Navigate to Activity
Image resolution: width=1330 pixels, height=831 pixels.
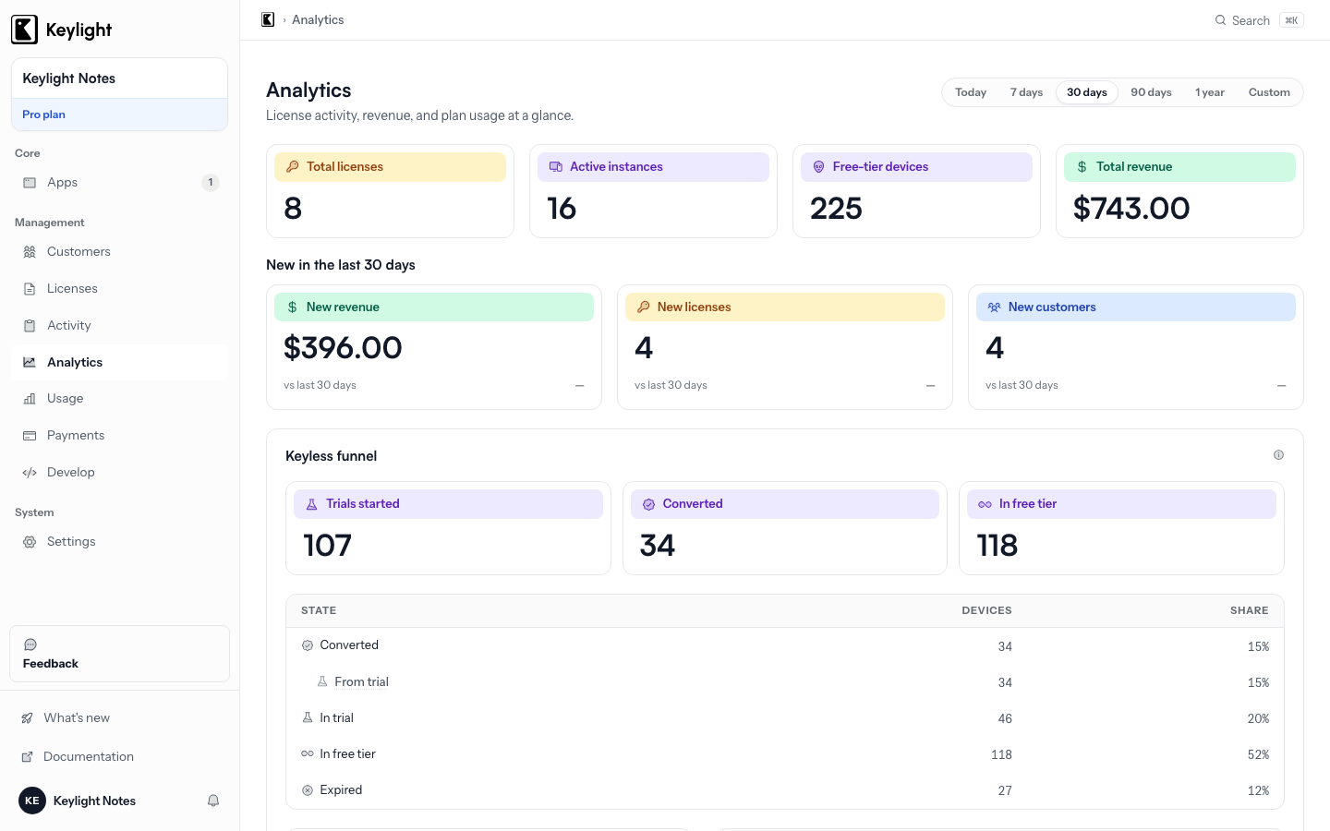119,326
